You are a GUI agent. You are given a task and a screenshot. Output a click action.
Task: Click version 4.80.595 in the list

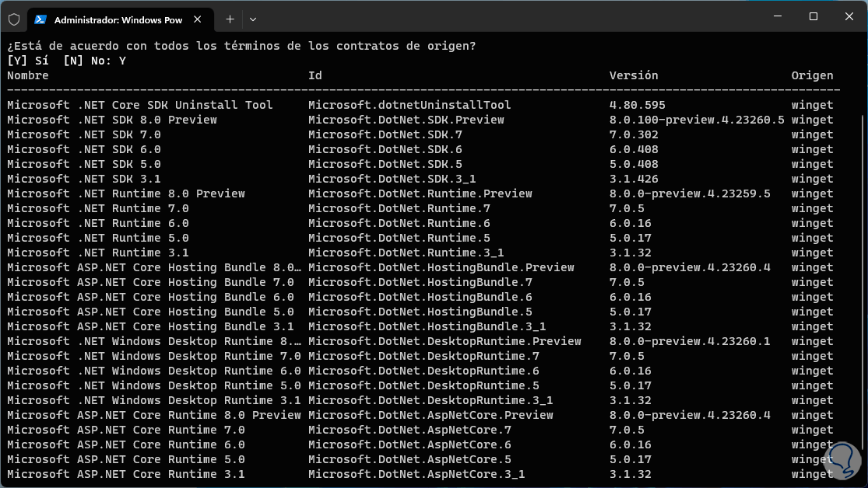click(x=638, y=105)
